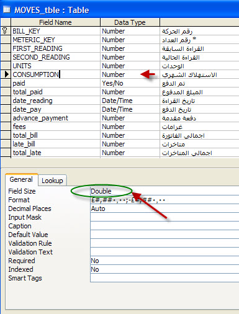
Task: Click the Field Size property label
Action: (x=22, y=191)
